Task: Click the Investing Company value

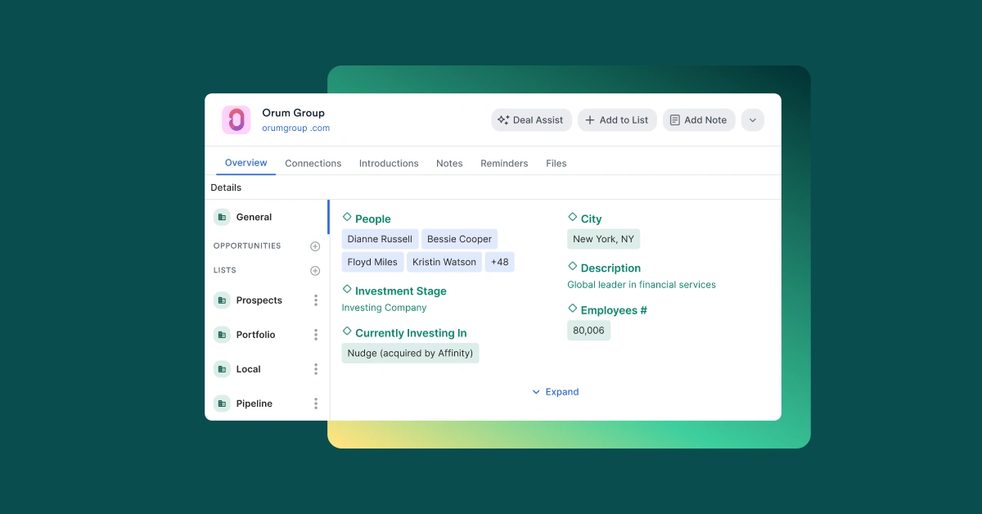Action: click(384, 308)
